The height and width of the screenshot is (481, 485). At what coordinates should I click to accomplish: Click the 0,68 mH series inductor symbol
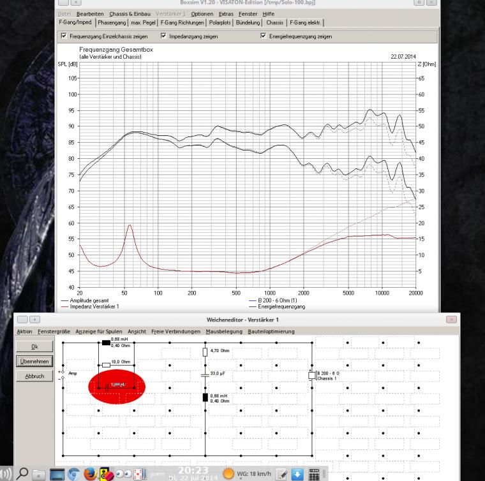click(106, 343)
